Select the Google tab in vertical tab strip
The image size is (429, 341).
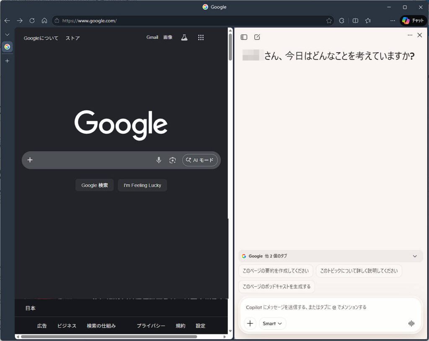[x=8, y=47]
